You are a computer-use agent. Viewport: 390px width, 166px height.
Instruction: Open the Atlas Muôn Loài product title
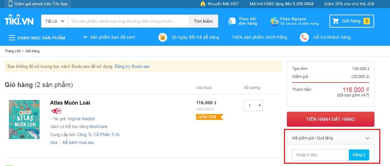point(70,103)
